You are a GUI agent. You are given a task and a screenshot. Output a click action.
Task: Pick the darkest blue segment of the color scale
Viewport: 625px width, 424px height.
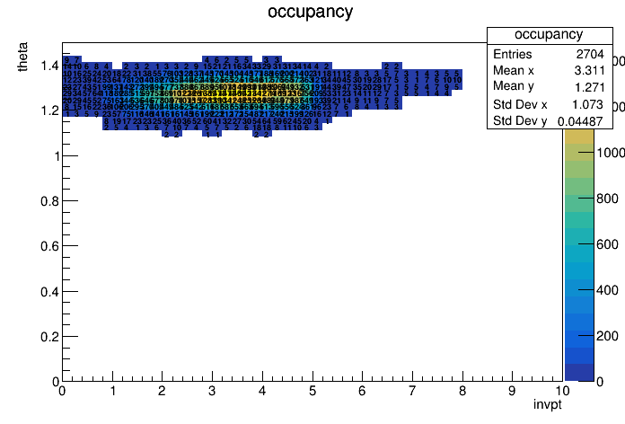(579, 373)
